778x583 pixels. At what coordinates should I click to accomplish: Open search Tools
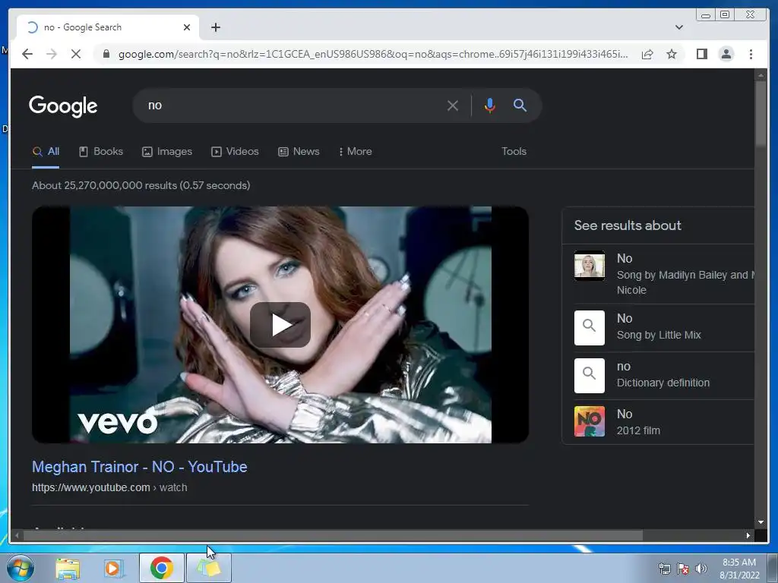pyautogui.click(x=514, y=152)
